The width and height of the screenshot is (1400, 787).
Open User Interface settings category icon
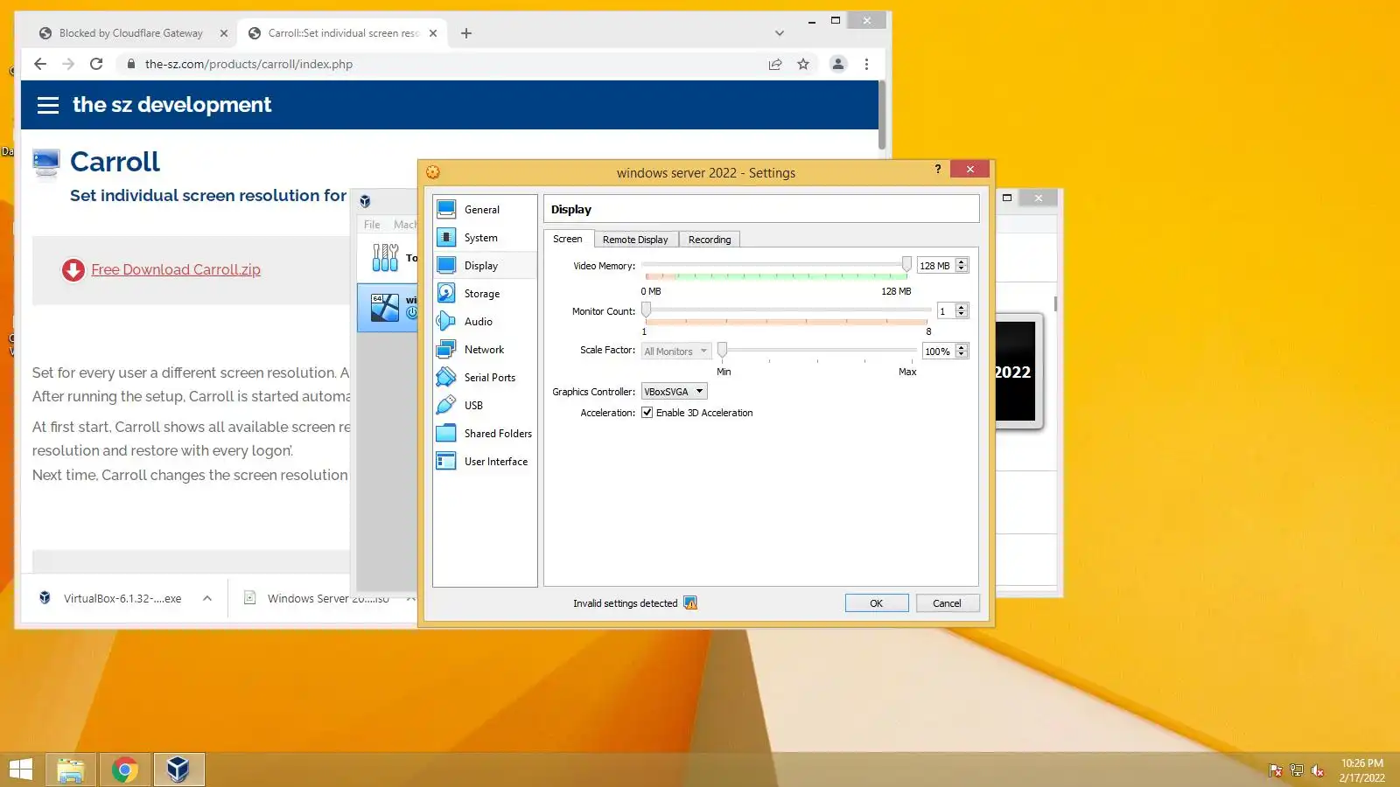click(x=446, y=461)
